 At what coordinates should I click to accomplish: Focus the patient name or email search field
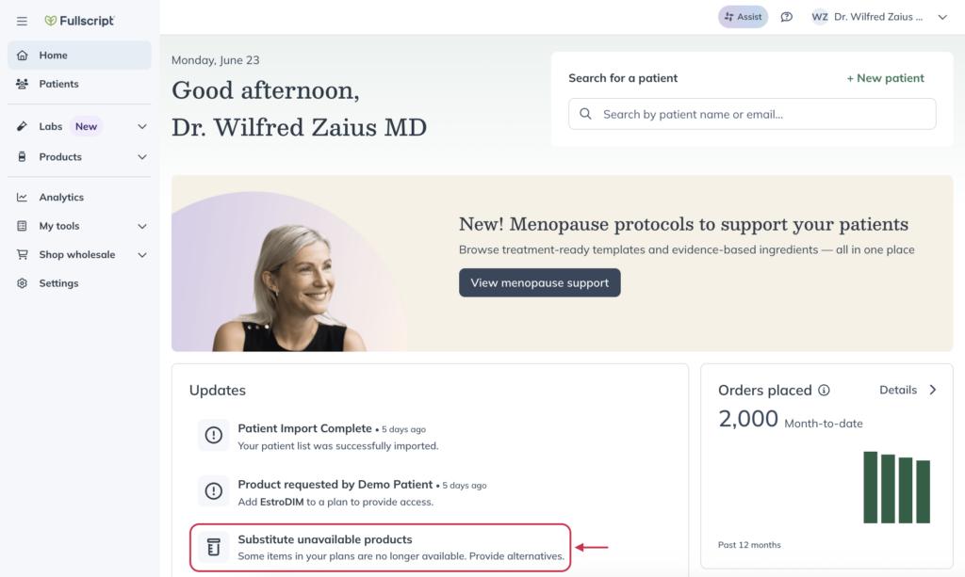coord(752,114)
